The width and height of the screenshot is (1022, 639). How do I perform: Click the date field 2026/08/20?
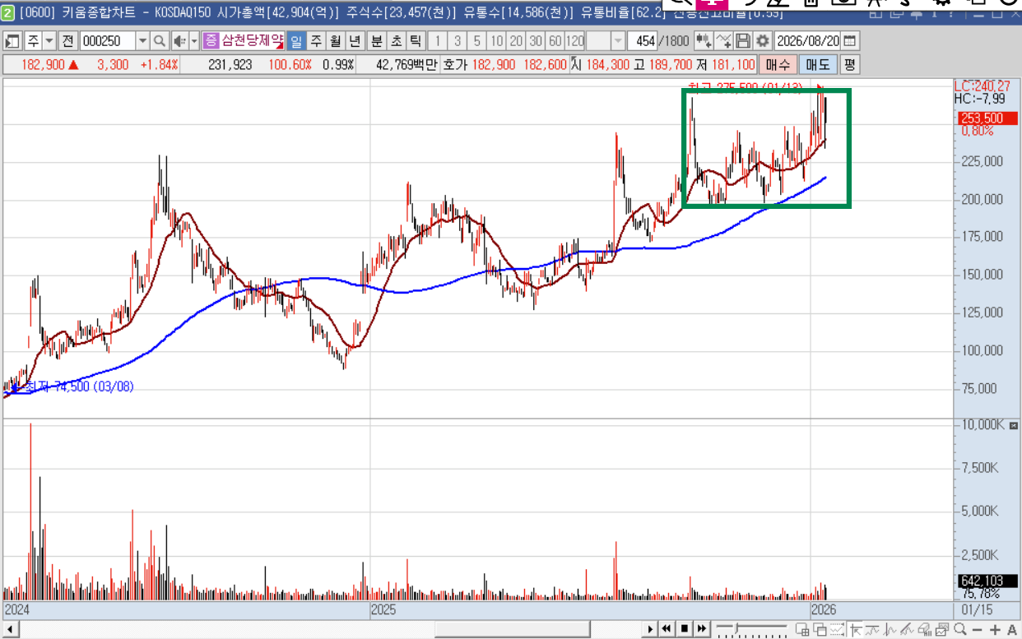point(809,41)
